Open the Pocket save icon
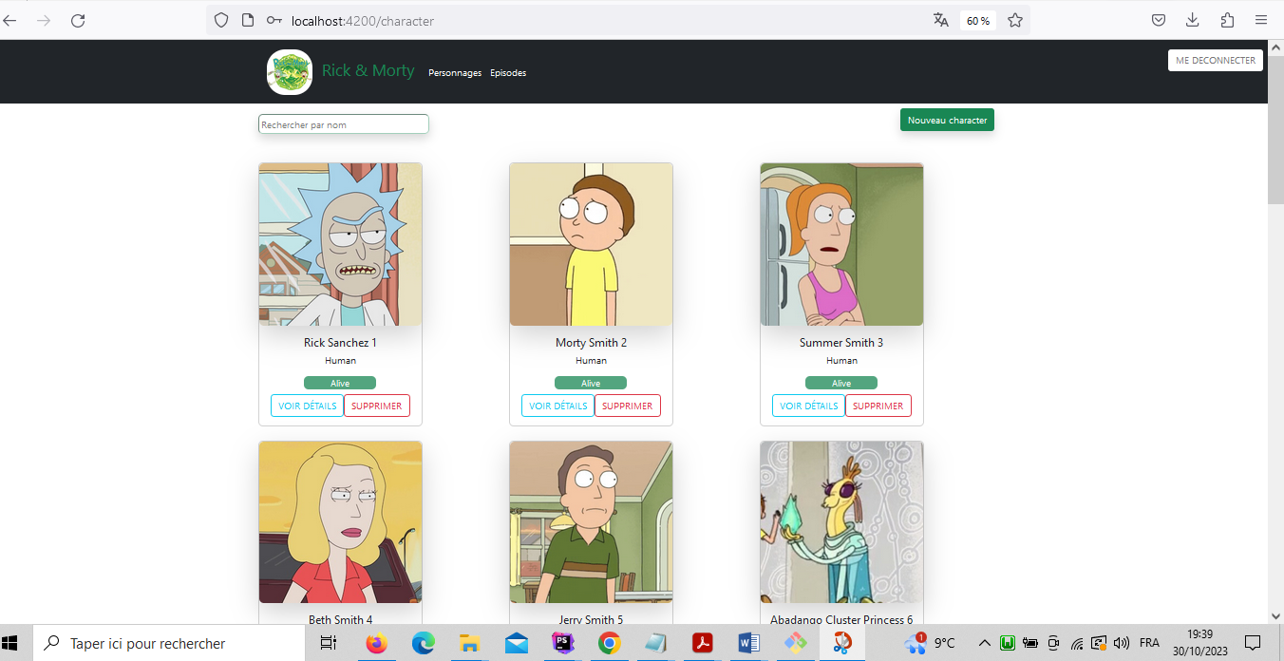1284x661 pixels. [1159, 20]
